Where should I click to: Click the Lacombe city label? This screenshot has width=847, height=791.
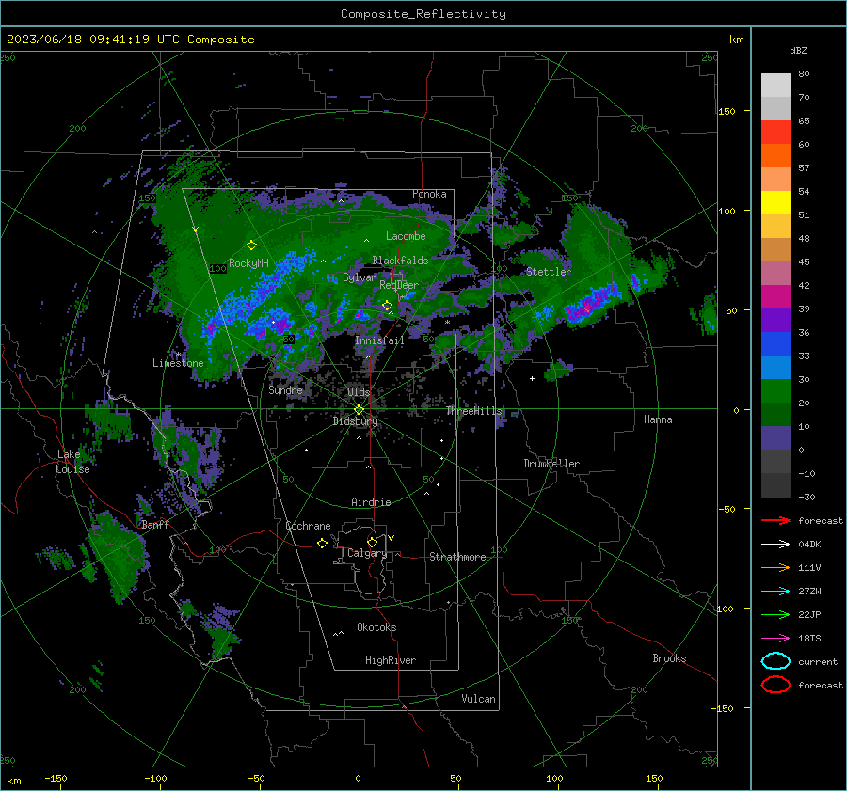[406, 236]
